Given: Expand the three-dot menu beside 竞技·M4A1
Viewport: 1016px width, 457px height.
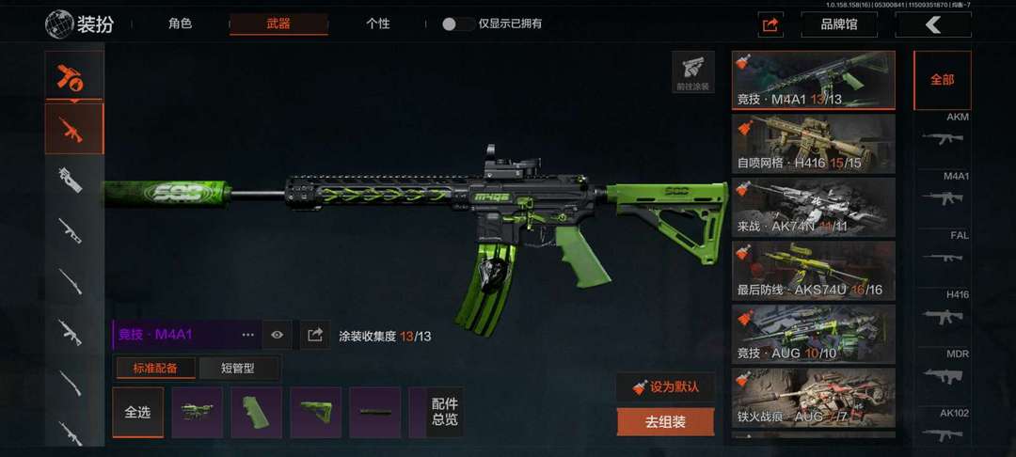Looking at the screenshot, I should [x=247, y=335].
